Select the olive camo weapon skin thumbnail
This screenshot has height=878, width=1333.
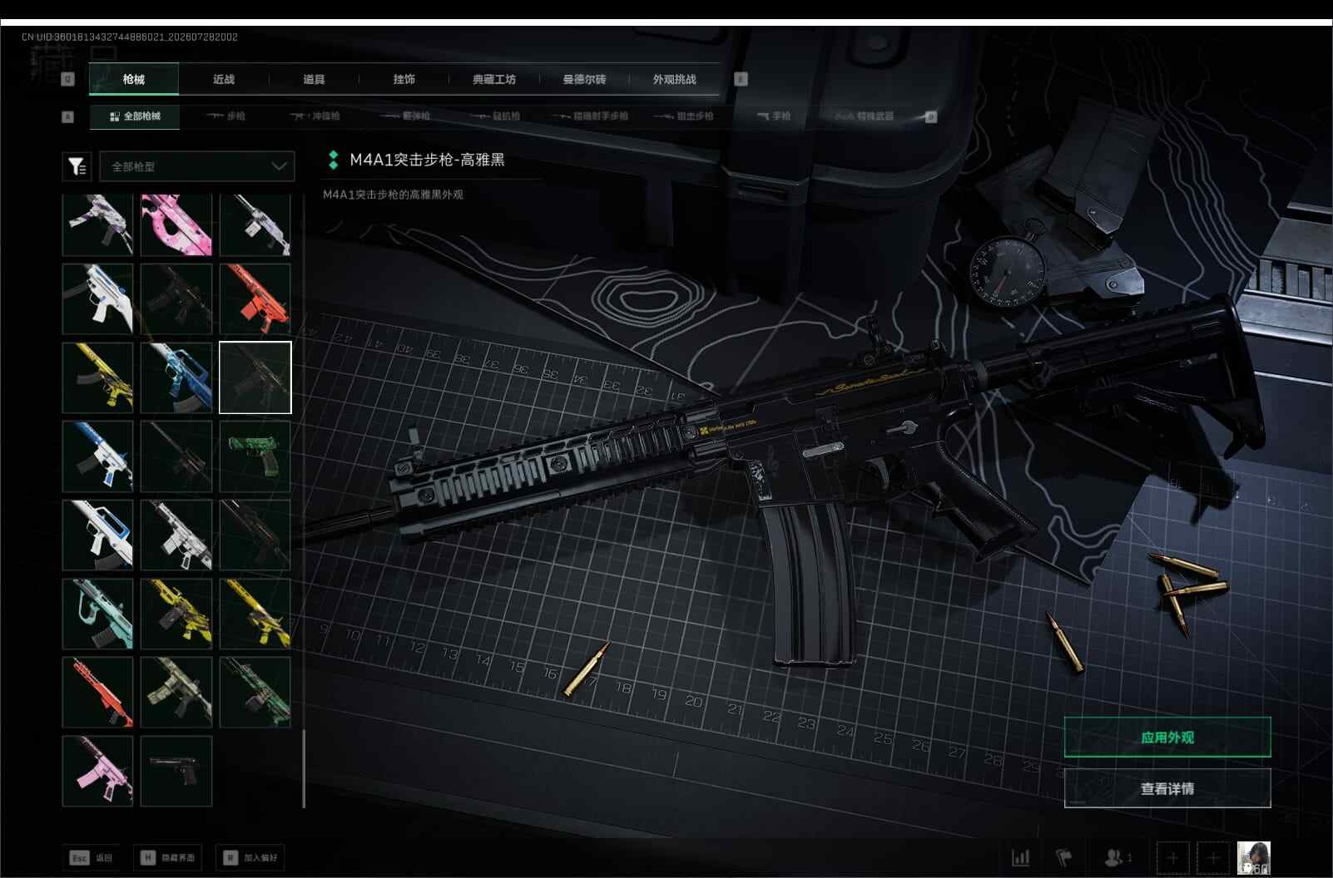176,692
